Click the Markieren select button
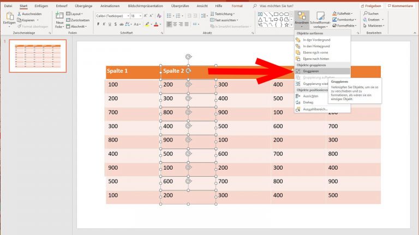Viewport: 419px width, 235px height. tap(374, 26)
